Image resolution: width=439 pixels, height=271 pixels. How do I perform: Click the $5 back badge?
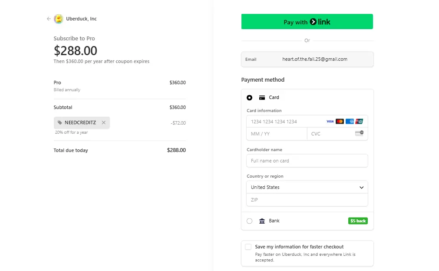point(358,221)
